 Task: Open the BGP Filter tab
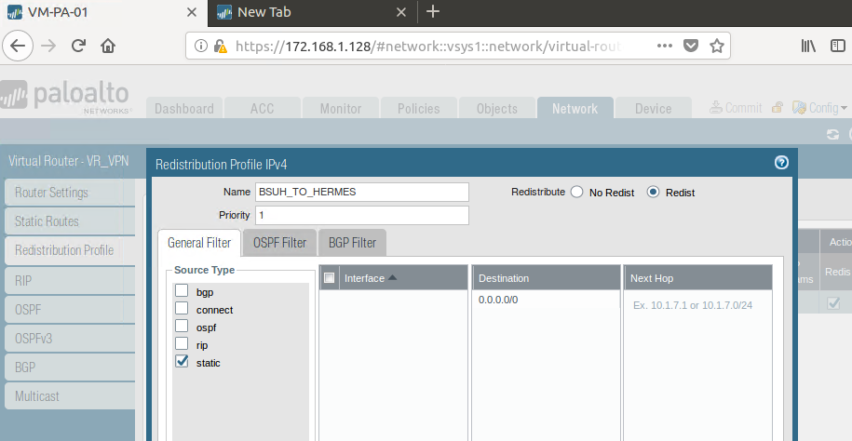pos(352,243)
